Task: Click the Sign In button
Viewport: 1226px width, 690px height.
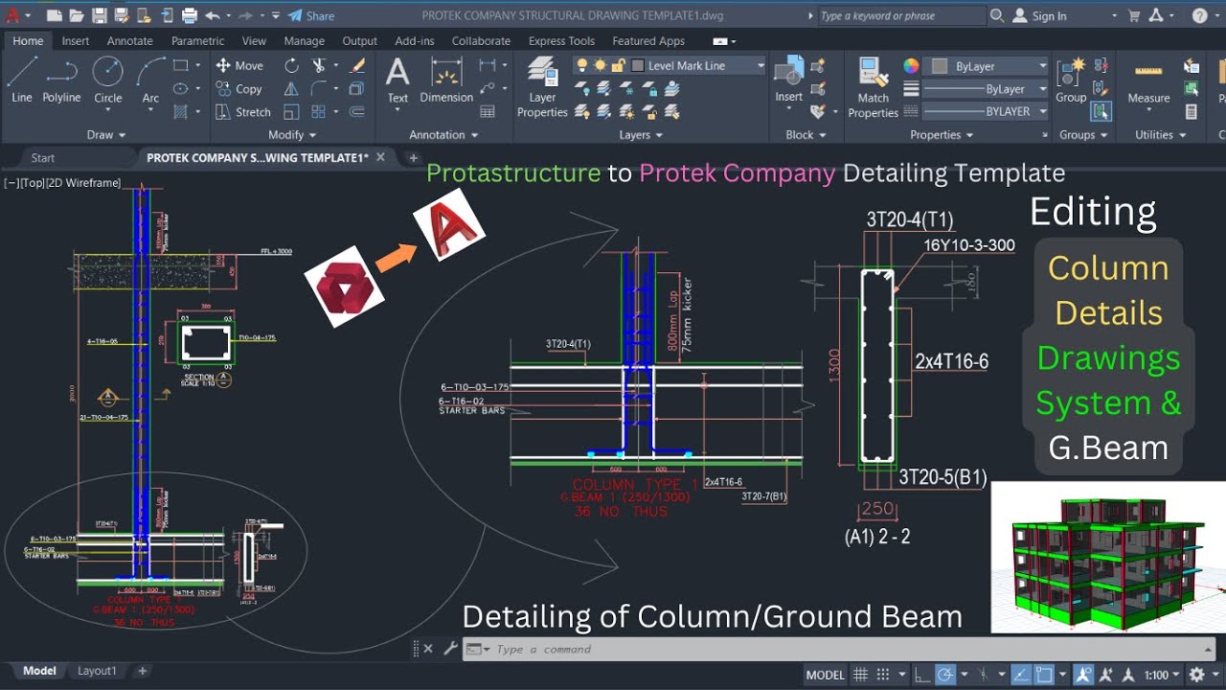Action: click(1039, 15)
